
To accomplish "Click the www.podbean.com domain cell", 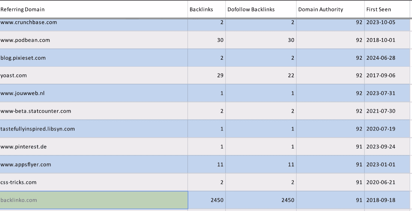I will [94, 40].
